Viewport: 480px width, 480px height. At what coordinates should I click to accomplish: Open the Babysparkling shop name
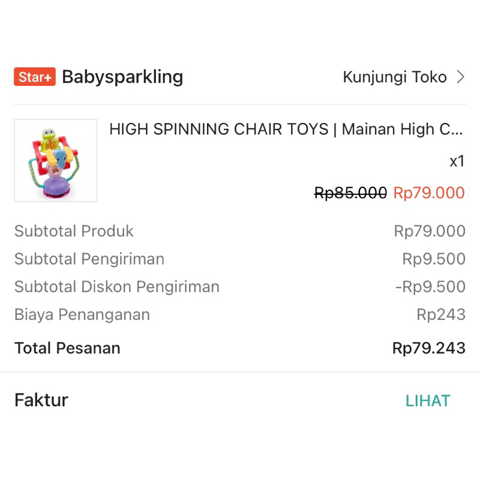coord(122,77)
